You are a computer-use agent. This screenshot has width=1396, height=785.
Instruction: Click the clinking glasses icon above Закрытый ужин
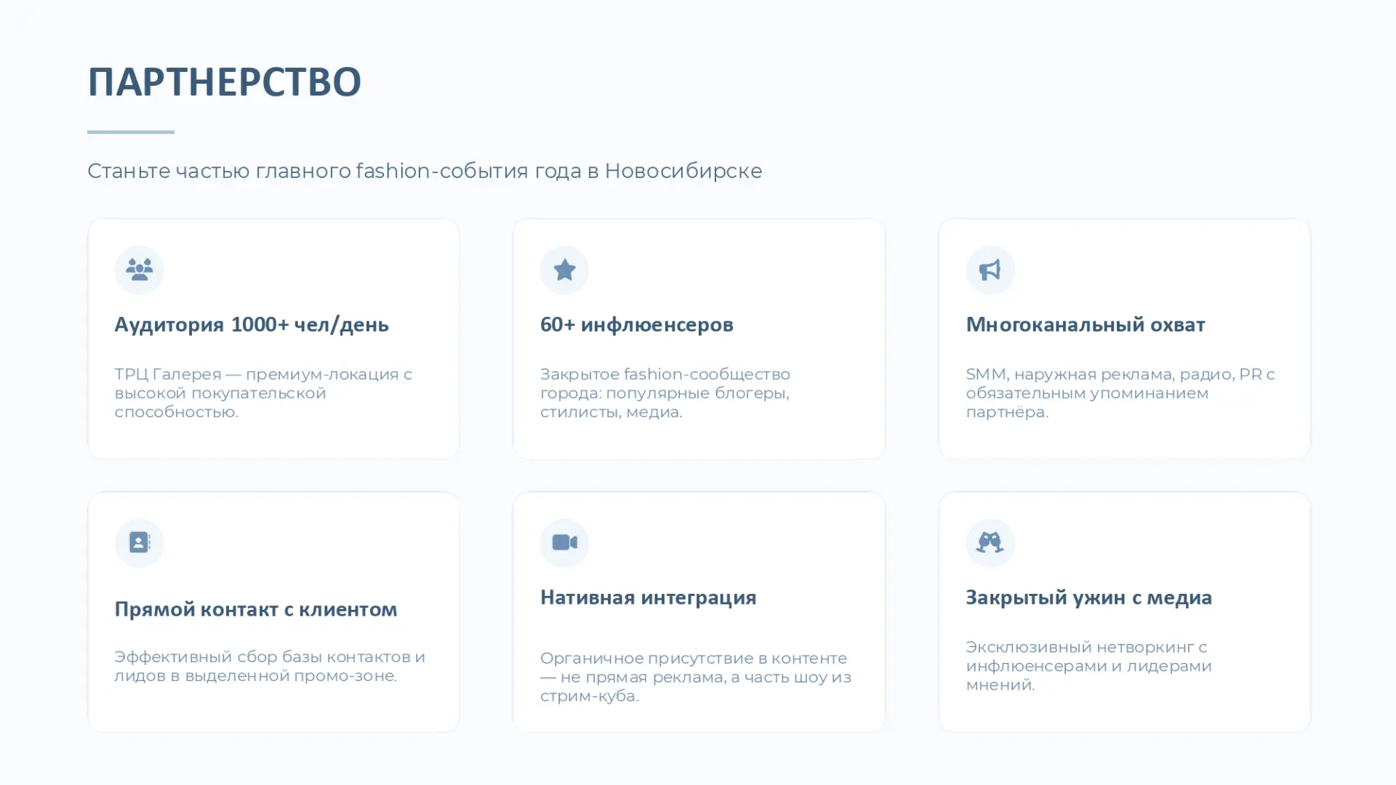click(x=990, y=542)
